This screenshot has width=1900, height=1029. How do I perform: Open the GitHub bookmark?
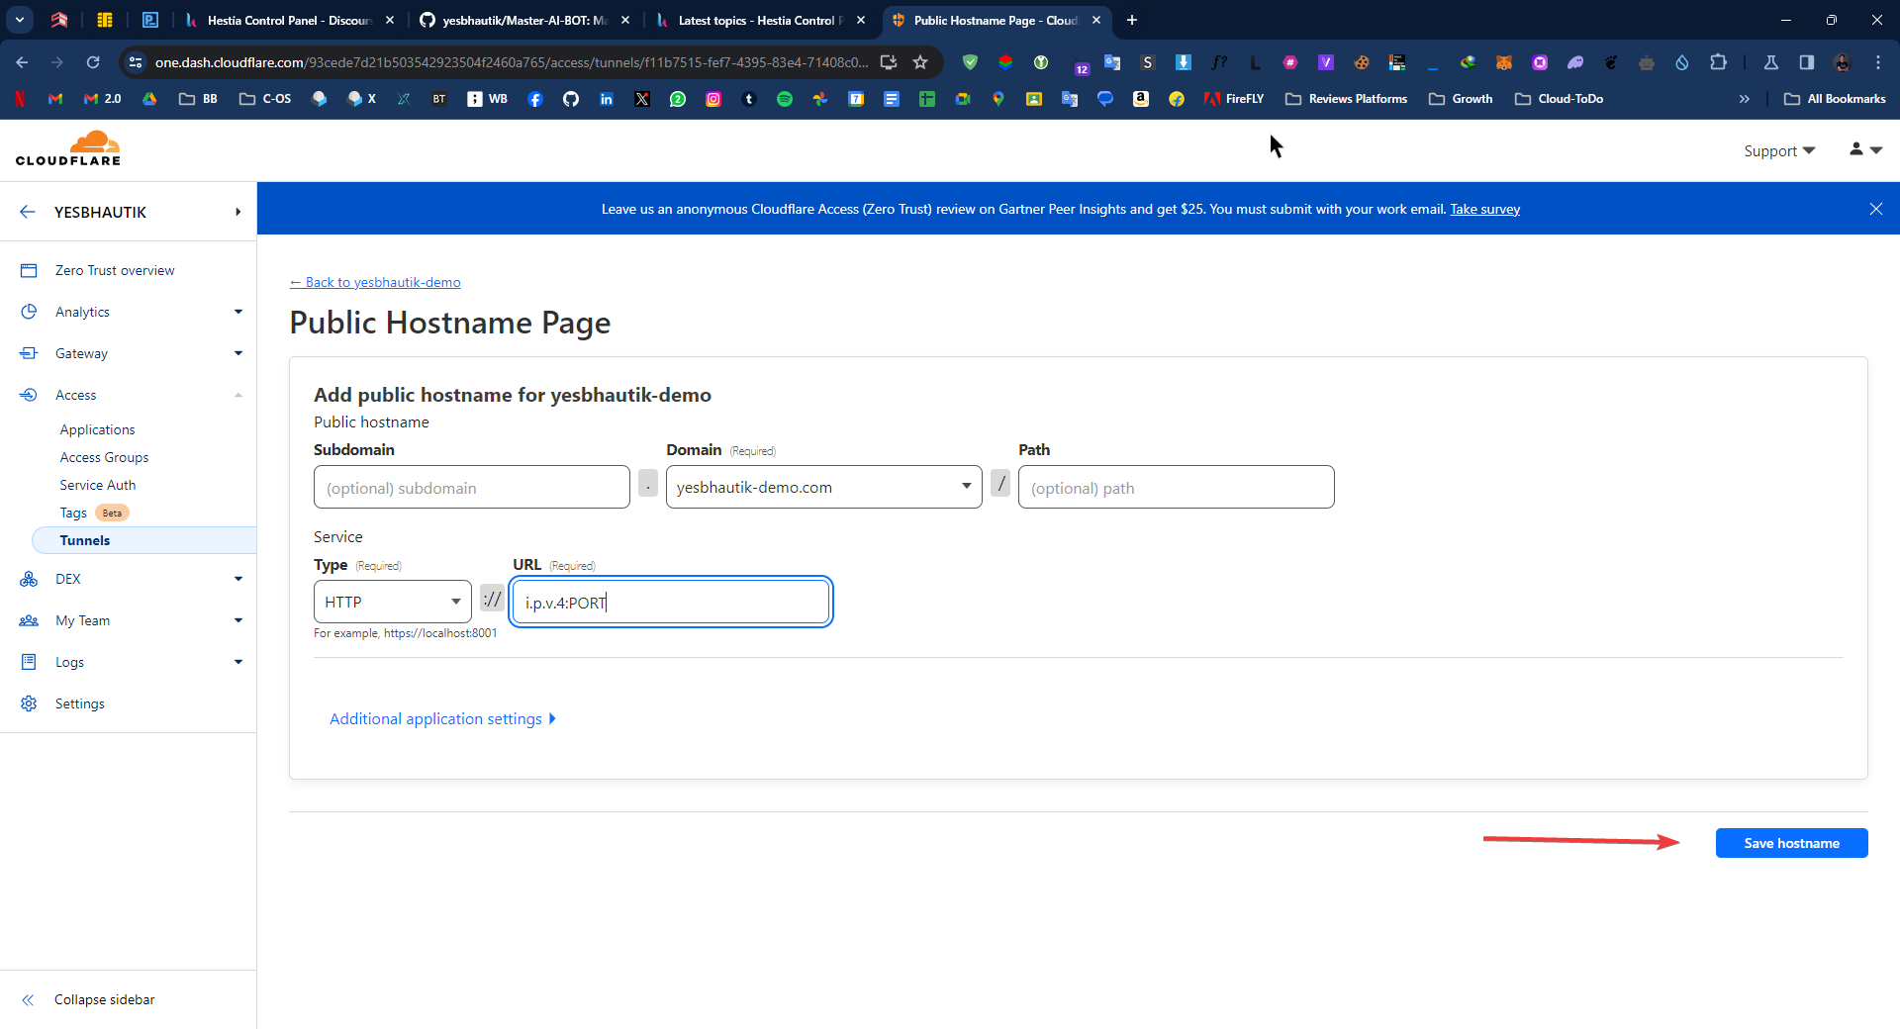pos(571,99)
